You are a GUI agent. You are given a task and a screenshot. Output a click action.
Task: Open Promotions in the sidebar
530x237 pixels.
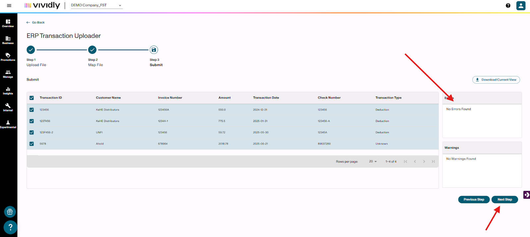point(8,57)
